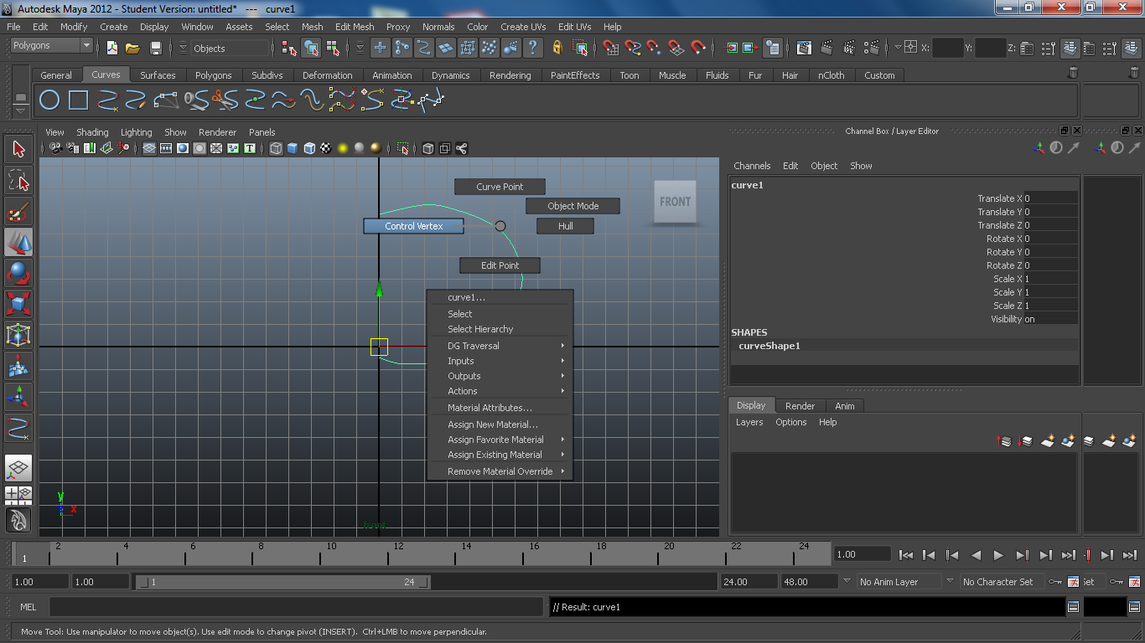Click the Detach Curves scissors icon

[x=225, y=101]
